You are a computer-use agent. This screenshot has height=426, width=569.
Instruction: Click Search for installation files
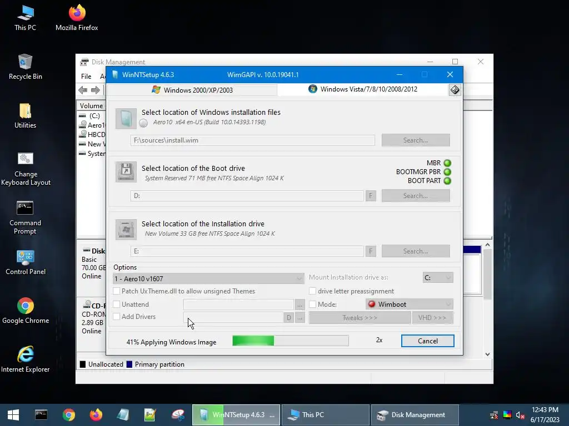point(416,140)
